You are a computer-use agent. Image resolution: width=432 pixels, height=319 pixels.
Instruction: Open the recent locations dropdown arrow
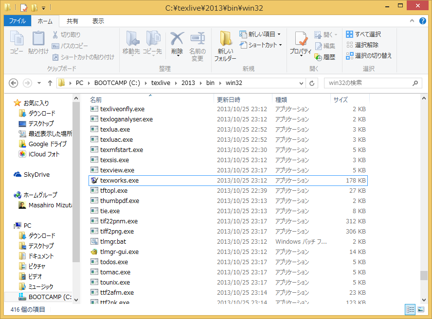click(39, 83)
